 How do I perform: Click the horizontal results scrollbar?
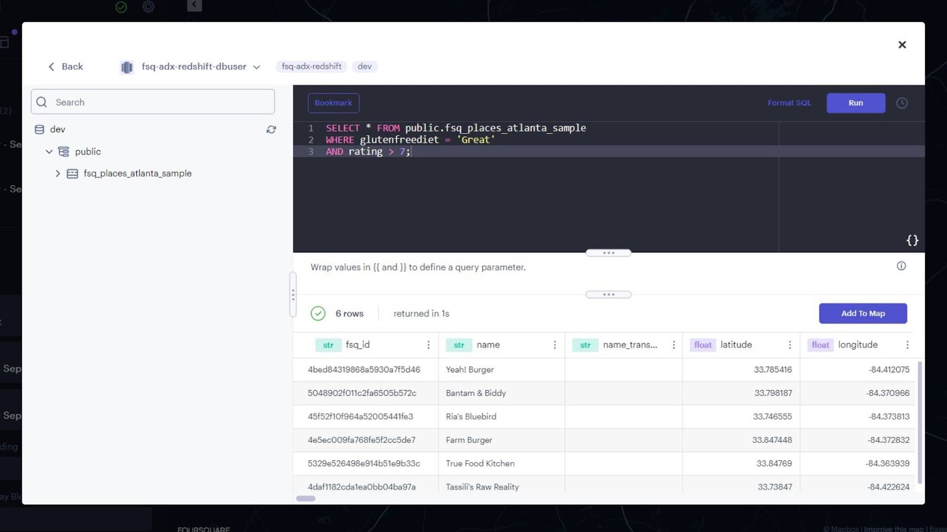point(305,498)
